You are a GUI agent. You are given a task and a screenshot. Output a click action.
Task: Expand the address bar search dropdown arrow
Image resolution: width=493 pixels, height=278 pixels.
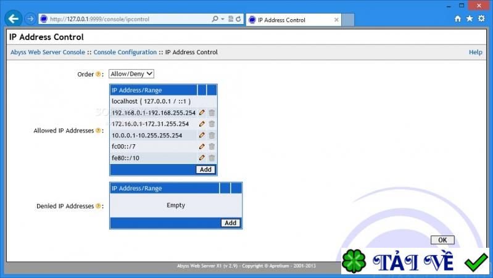222,19
